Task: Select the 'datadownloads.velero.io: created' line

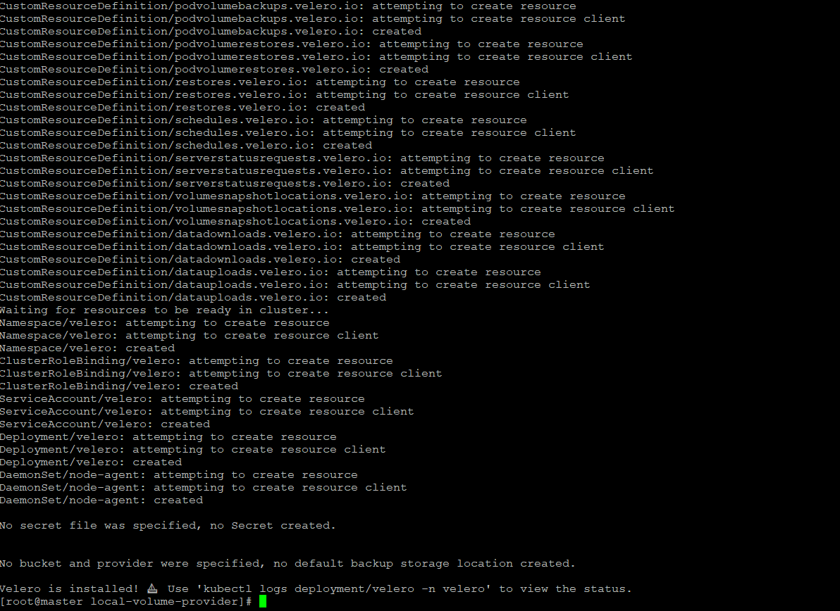Action: 200,260
